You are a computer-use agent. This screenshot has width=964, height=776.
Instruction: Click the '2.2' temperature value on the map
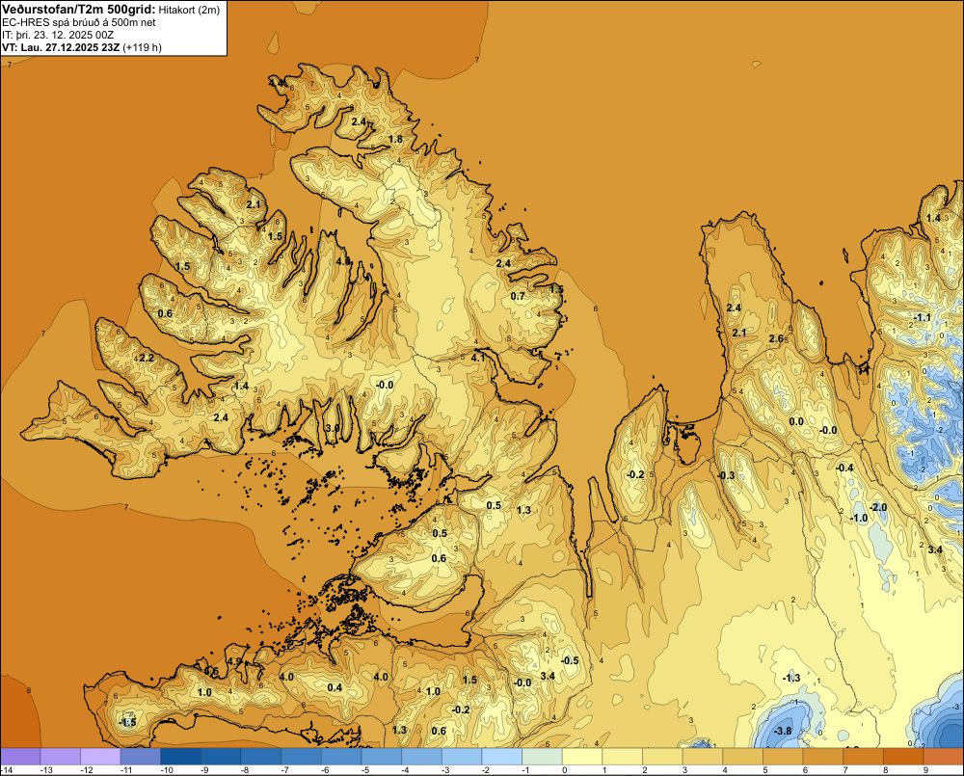click(147, 358)
